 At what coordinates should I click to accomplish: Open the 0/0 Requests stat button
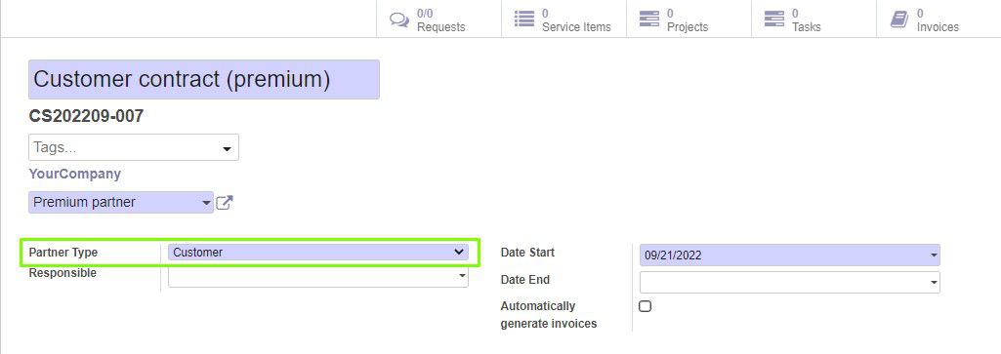pos(438,20)
